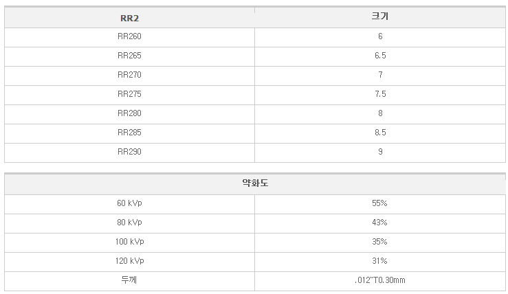The image size is (508, 294).
Task: Select the 80 kVp row label
Action: [130, 223]
